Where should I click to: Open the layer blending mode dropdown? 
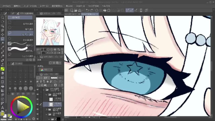click(x=47, y=78)
